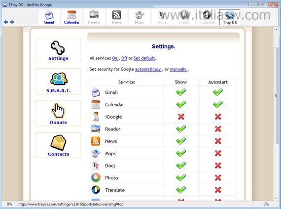Enable Autostart for Photo

click(x=218, y=178)
